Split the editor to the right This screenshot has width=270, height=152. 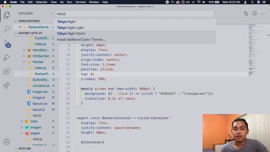[x=255, y=14]
